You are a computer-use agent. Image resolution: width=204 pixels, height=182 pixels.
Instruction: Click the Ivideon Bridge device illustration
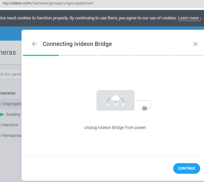116,100
